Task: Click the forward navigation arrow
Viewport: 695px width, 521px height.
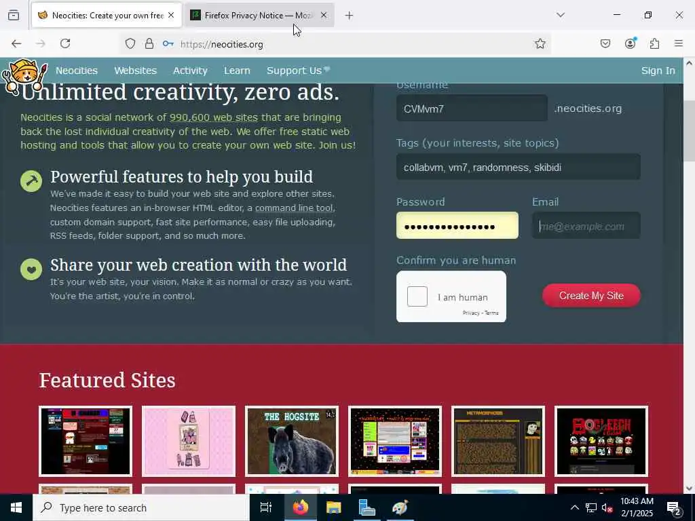Action: [x=41, y=43]
